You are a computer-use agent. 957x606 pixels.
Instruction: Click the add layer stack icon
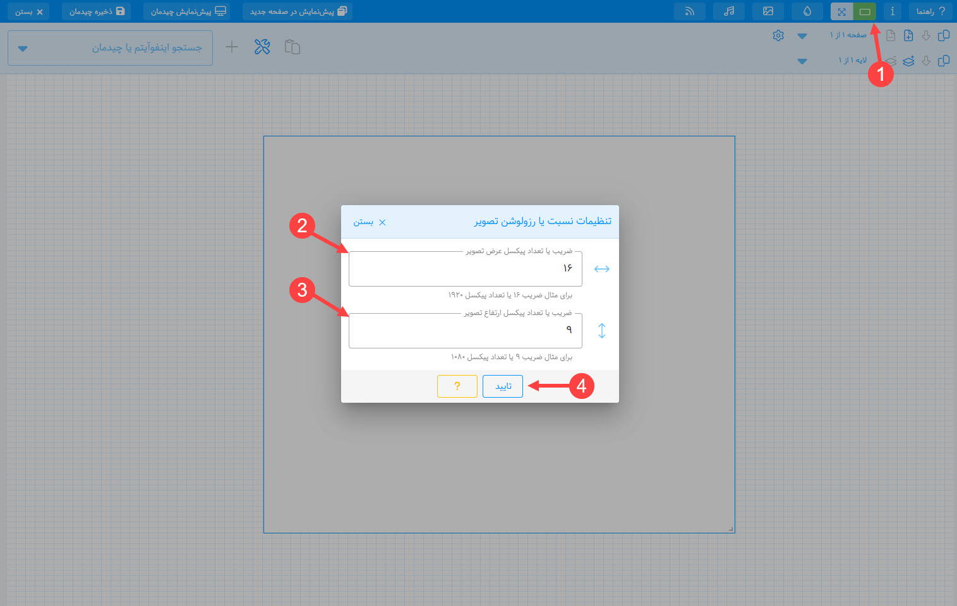(x=908, y=61)
